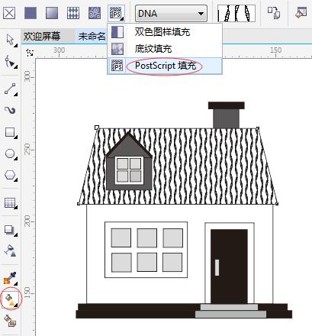312x336 pixels.
Task: Select 双色图样填充 from the flyout
Action: [x=165, y=32]
